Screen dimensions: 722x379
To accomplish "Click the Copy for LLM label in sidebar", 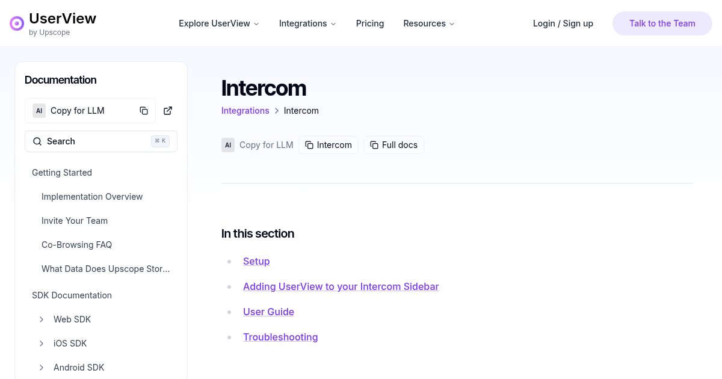I will 78,111.
